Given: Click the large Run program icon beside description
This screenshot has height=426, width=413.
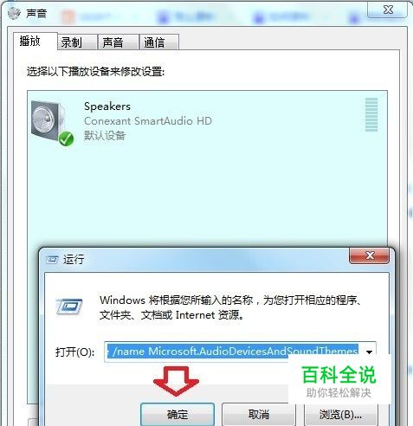Looking at the screenshot, I should pos(69,307).
